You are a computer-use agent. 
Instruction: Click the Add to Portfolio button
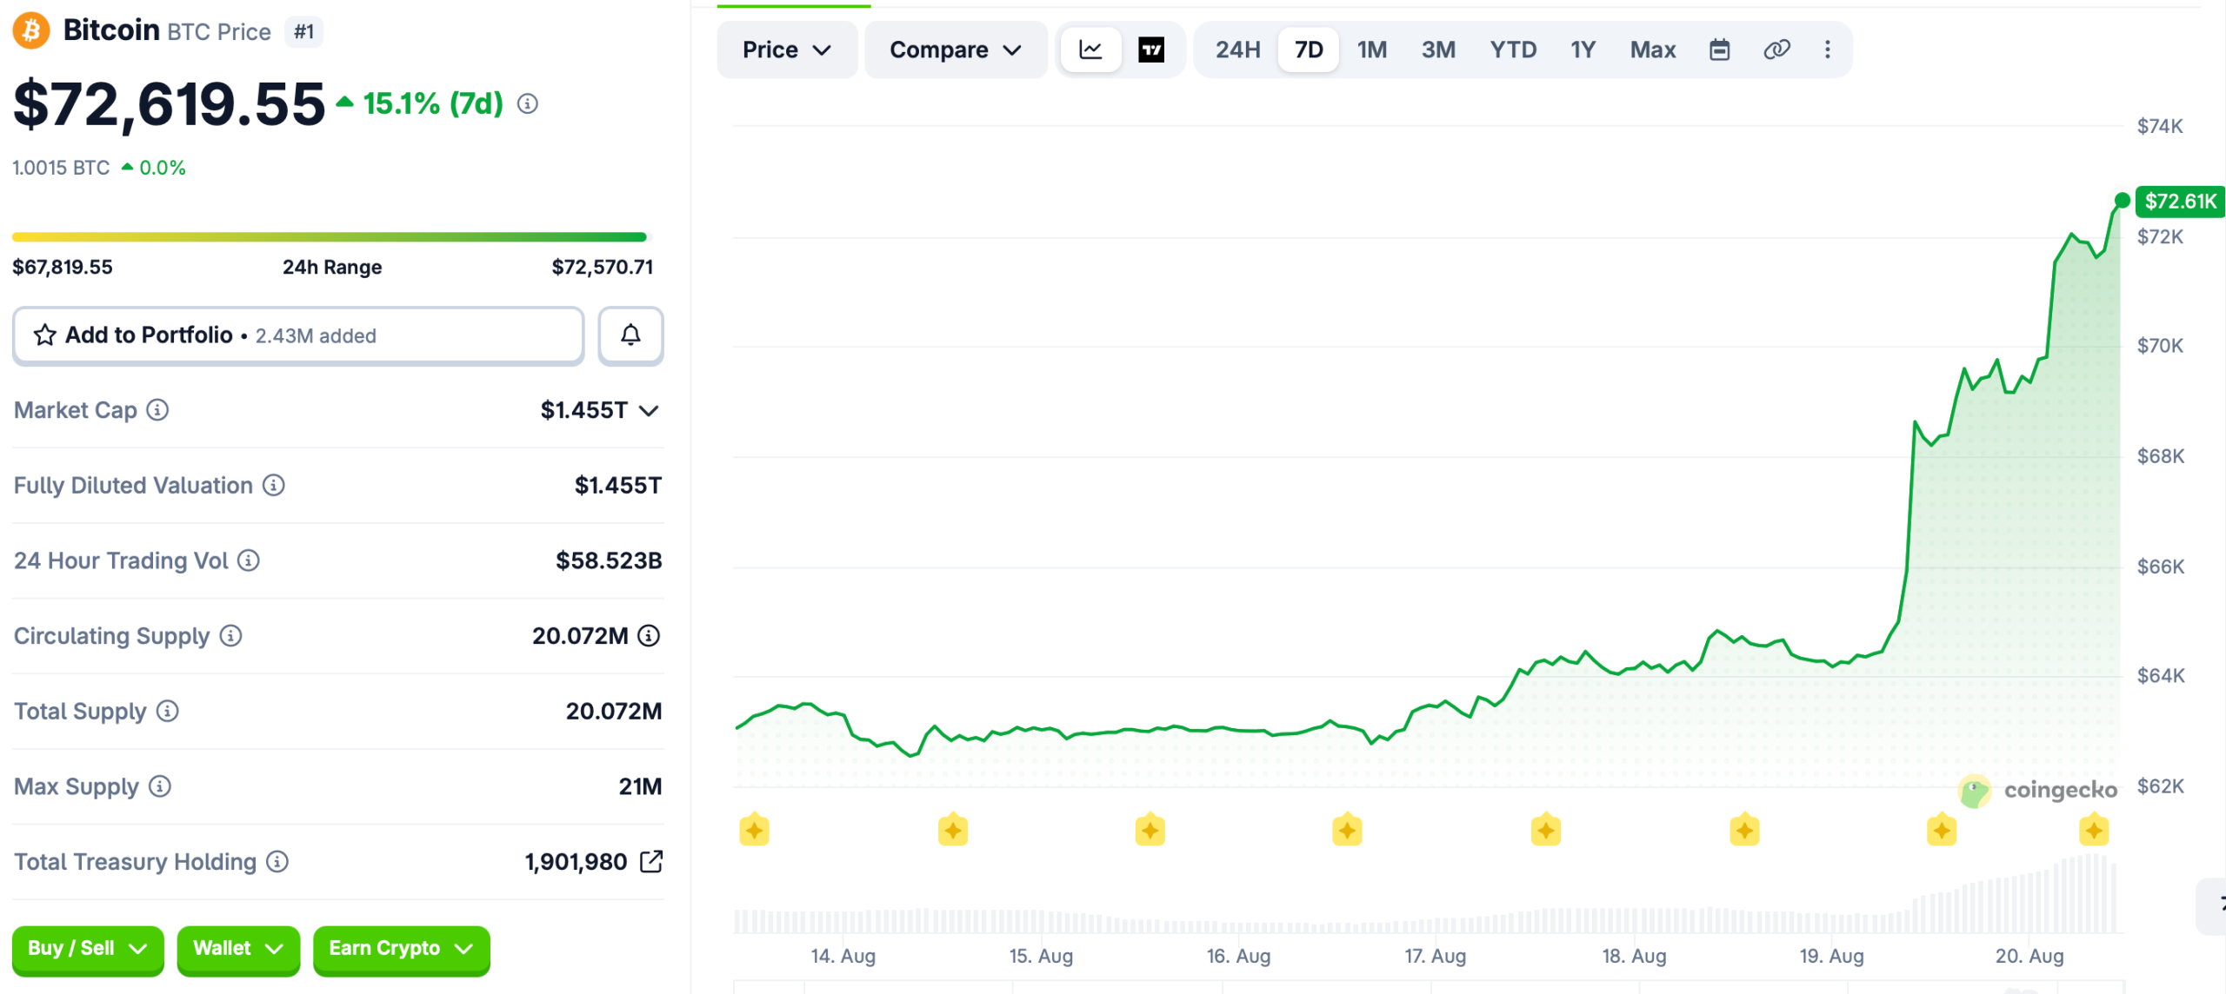pos(298,335)
